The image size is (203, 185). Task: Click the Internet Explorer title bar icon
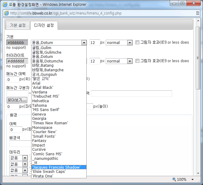click(x=5, y=5)
